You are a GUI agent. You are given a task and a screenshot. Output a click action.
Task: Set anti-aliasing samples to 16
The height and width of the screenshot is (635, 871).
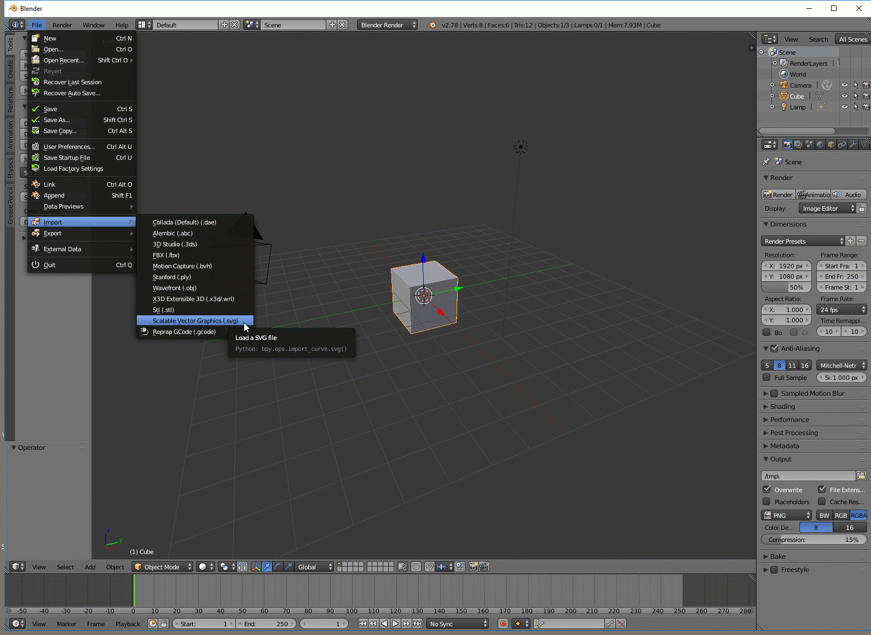(804, 365)
